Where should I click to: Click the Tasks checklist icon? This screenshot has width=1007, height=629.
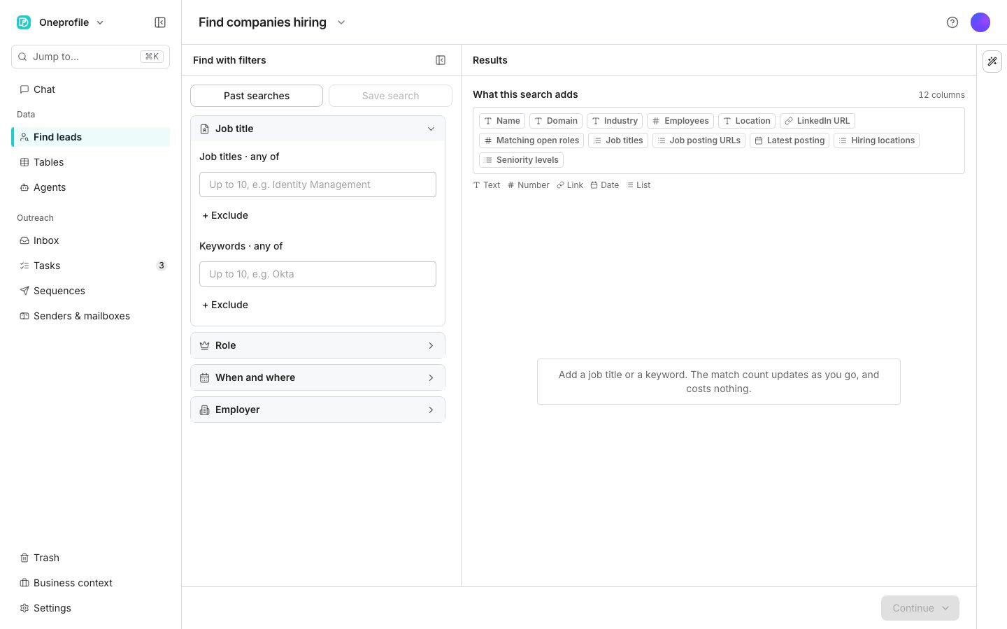tap(24, 266)
